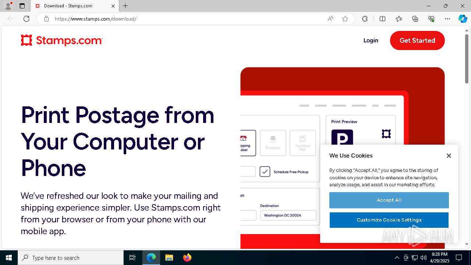Accept all cookies

[x=389, y=200]
